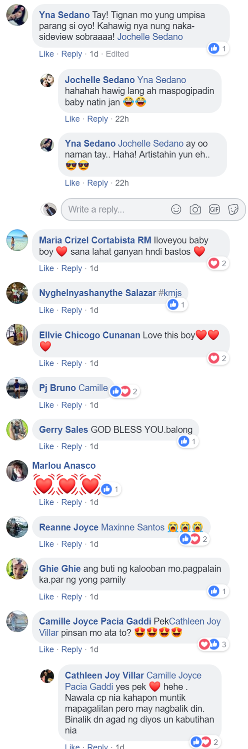Reply to Reanne Joyce's comment
The image size is (248, 749).
tap(71, 544)
